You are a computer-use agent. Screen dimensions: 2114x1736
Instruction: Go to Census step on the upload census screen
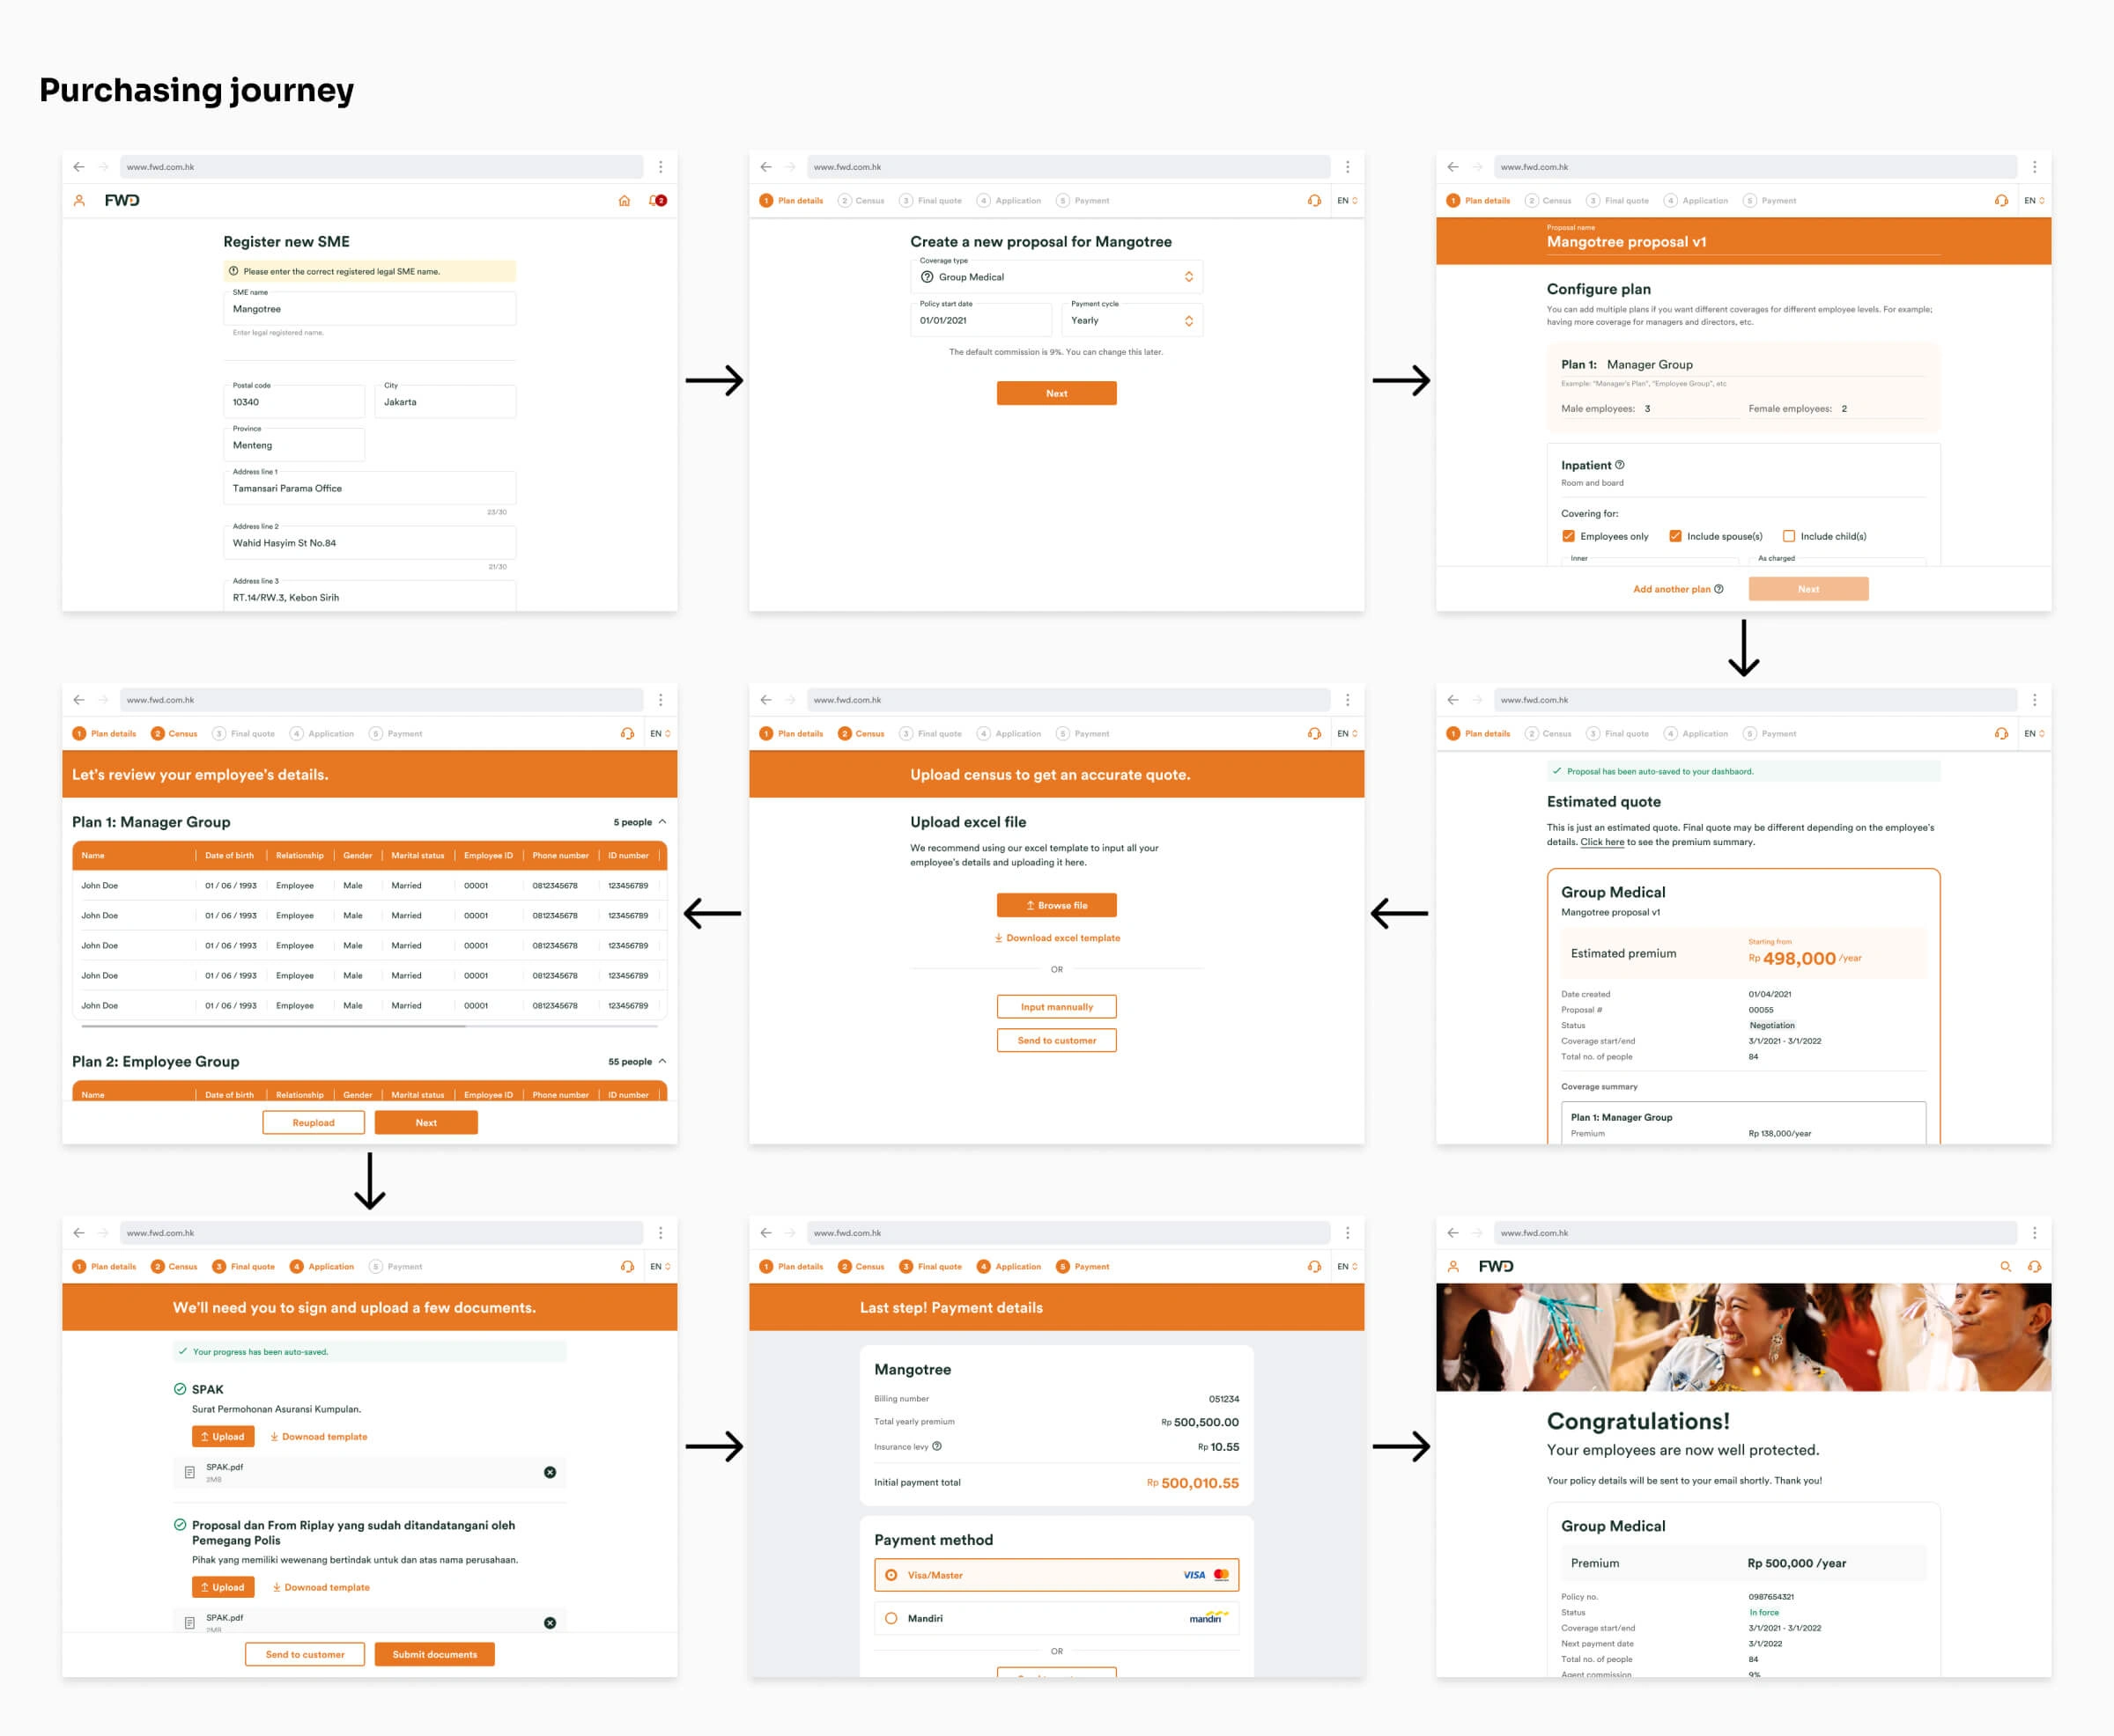[x=861, y=734]
